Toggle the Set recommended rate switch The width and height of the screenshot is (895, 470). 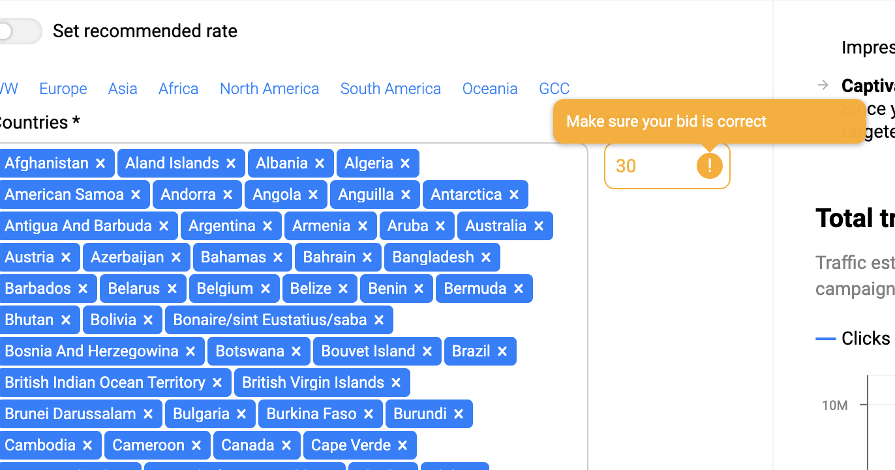click(20, 31)
